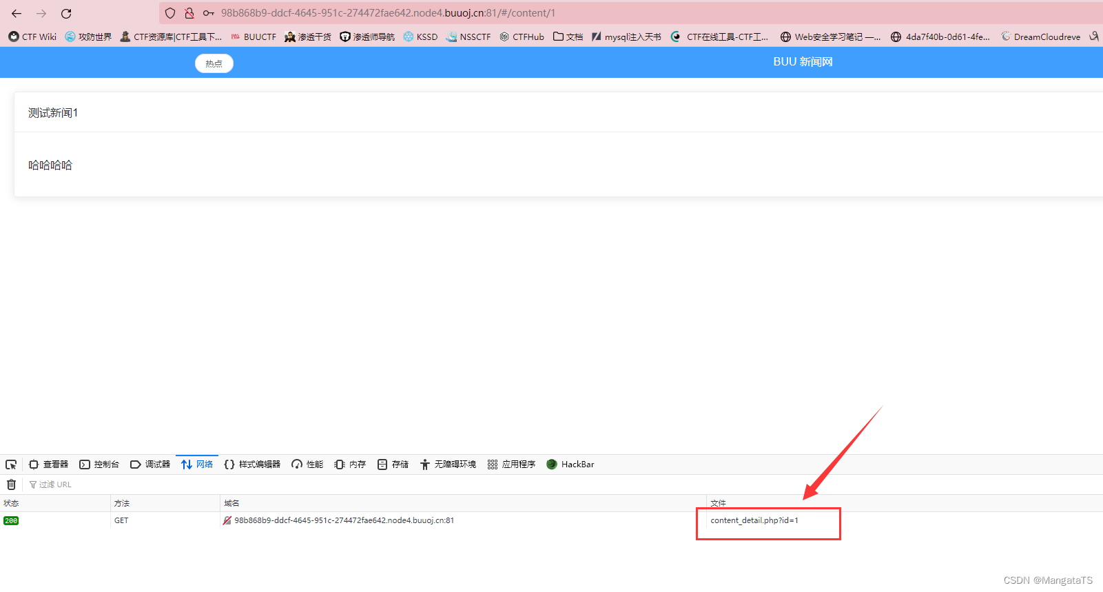Open the 4da7f40b-0d61 bookmark

[x=940, y=37]
